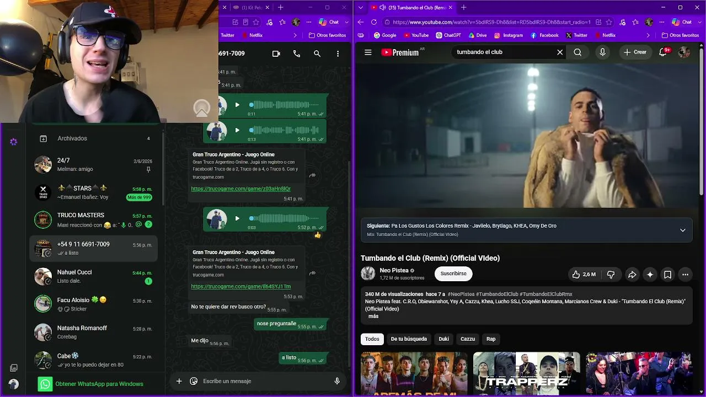Select the 'Rap' filter chip
The width and height of the screenshot is (706, 397).
[491, 339]
